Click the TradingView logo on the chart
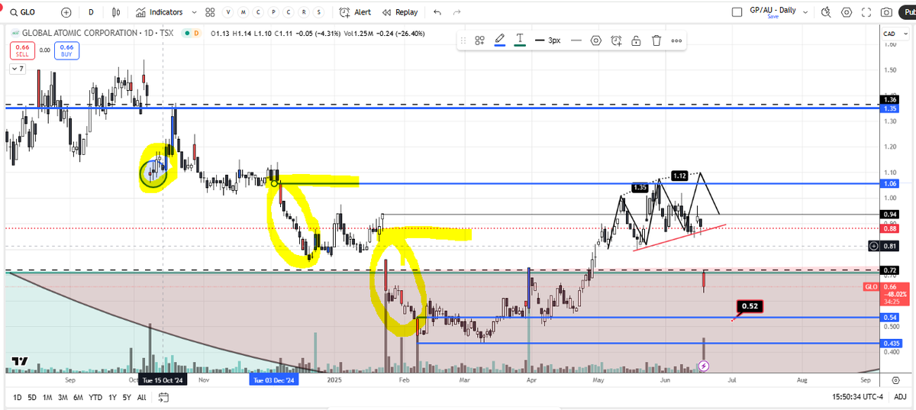 pyautogui.click(x=20, y=361)
